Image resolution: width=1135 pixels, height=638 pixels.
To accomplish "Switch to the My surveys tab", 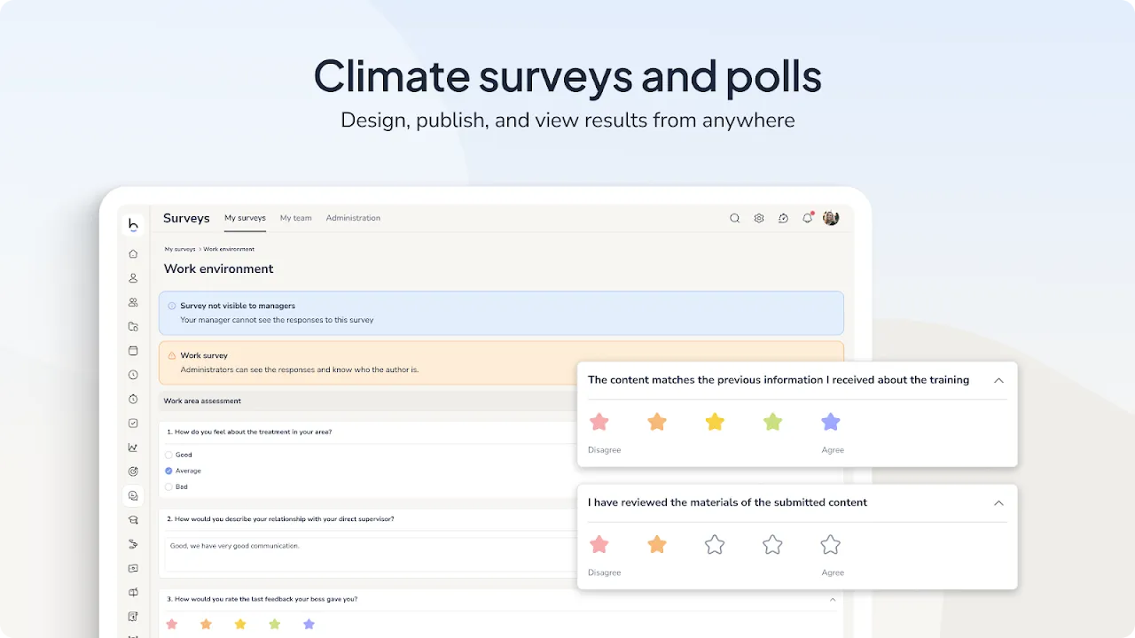I will coord(245,218).
